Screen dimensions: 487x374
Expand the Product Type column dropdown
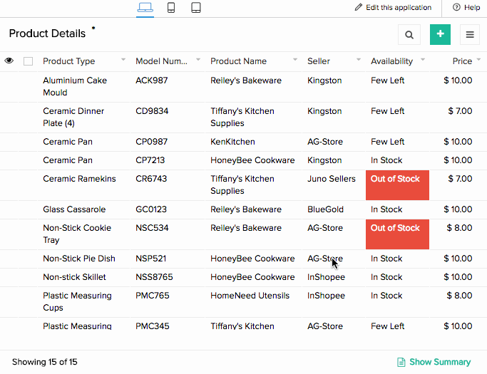pyautogui.click(x=123, y=61)
